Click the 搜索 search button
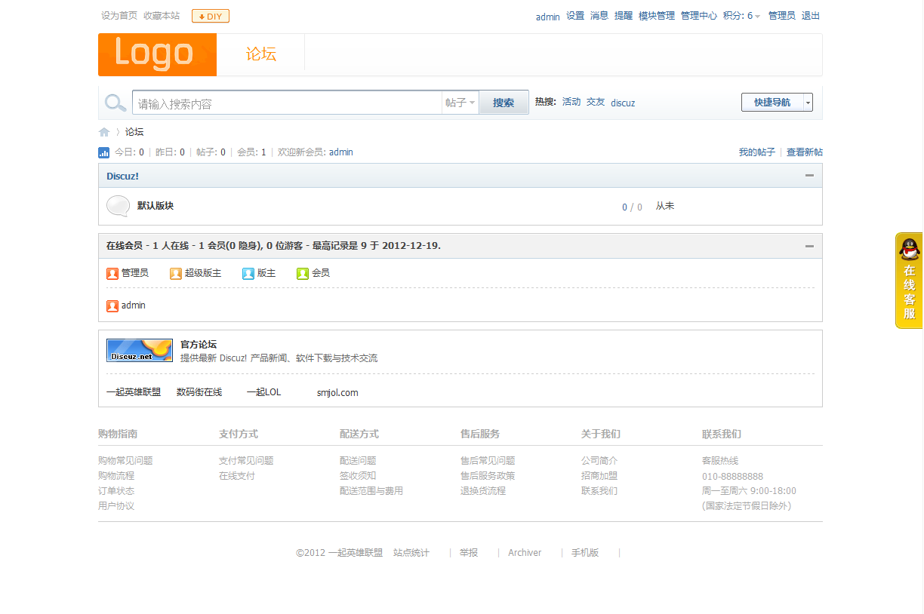Viewport: 924px width, 614px height. pos(504,102)
